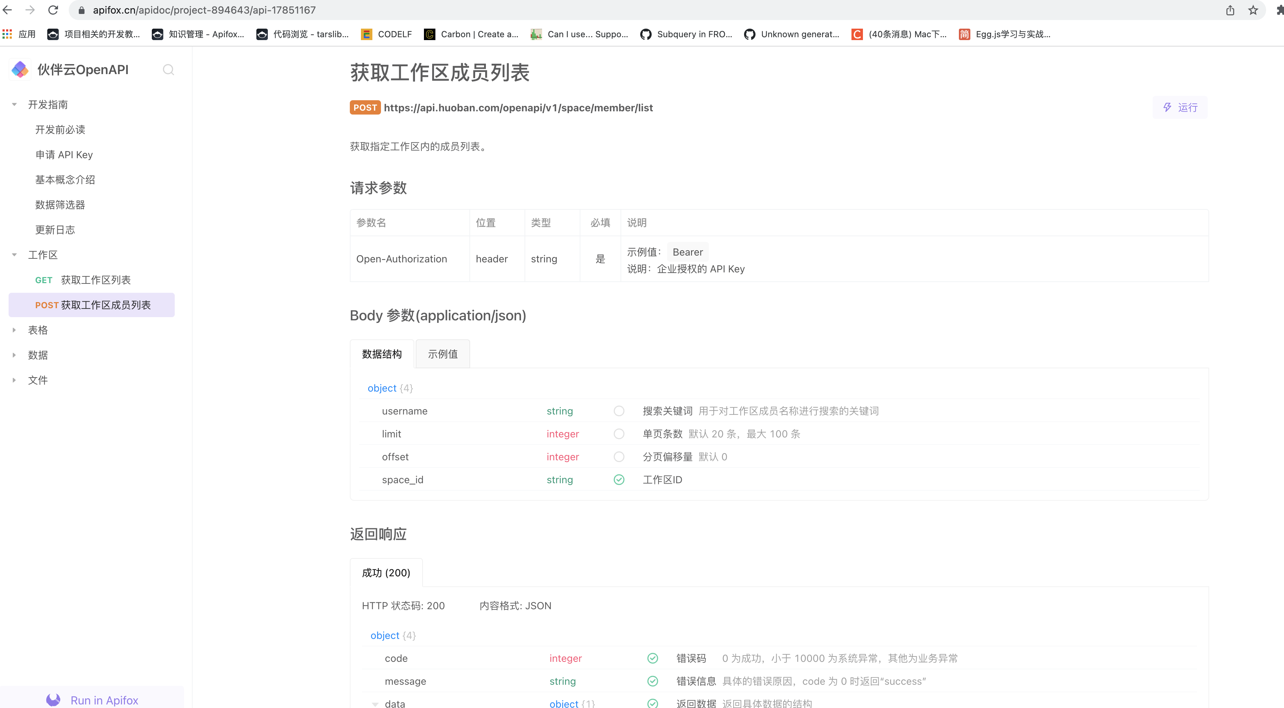Reload the page with refresh icon
The height and width of the screenshot is (708, 1284).
(x=53, y=10)
